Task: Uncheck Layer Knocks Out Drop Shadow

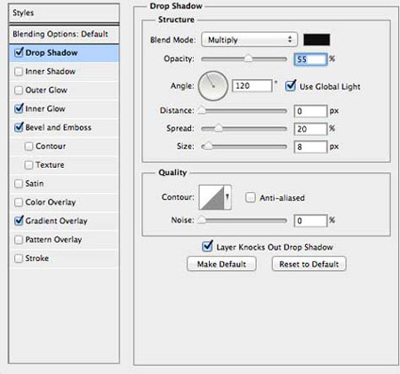Action: coord(207,246)
